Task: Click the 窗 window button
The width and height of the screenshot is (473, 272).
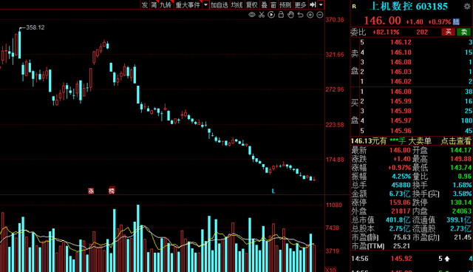Action: [x=273, y=4]
